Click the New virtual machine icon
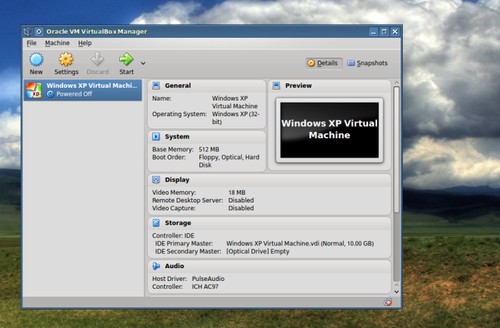The image size is (500, 328). [36, 60]
